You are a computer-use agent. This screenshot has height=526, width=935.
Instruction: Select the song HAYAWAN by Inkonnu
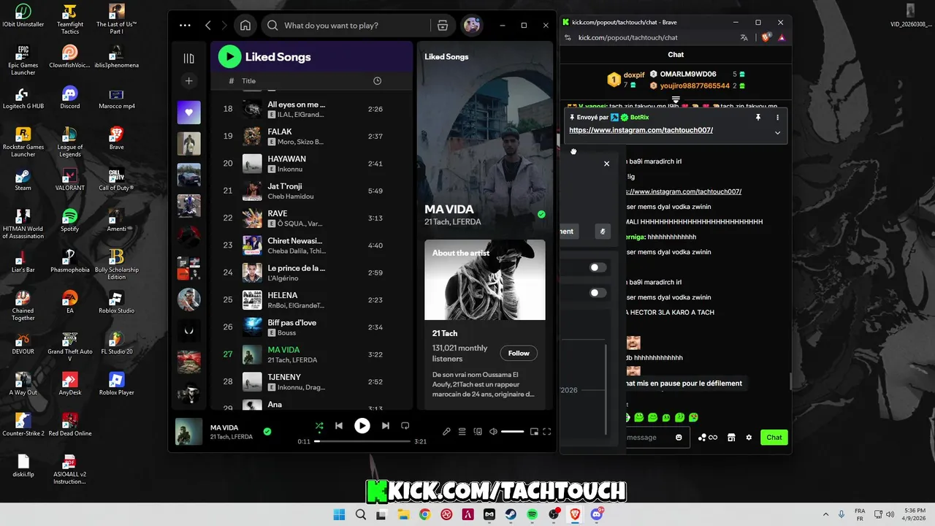[311, 164]
